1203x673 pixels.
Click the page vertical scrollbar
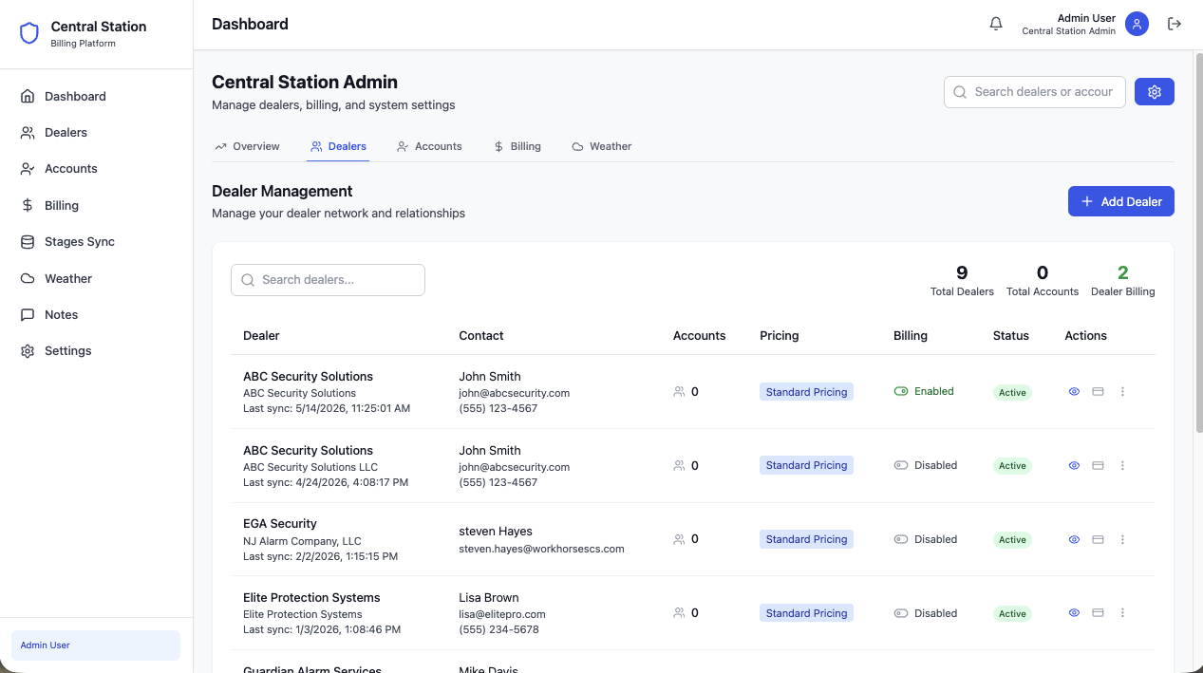click(1198, 242)
